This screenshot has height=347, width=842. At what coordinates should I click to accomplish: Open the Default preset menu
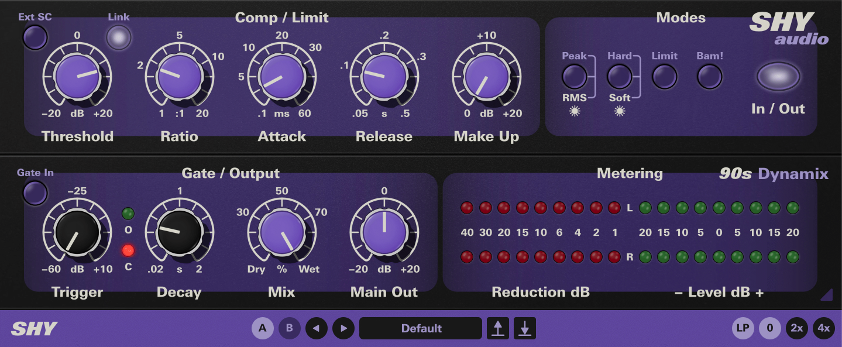click(421, 328)
